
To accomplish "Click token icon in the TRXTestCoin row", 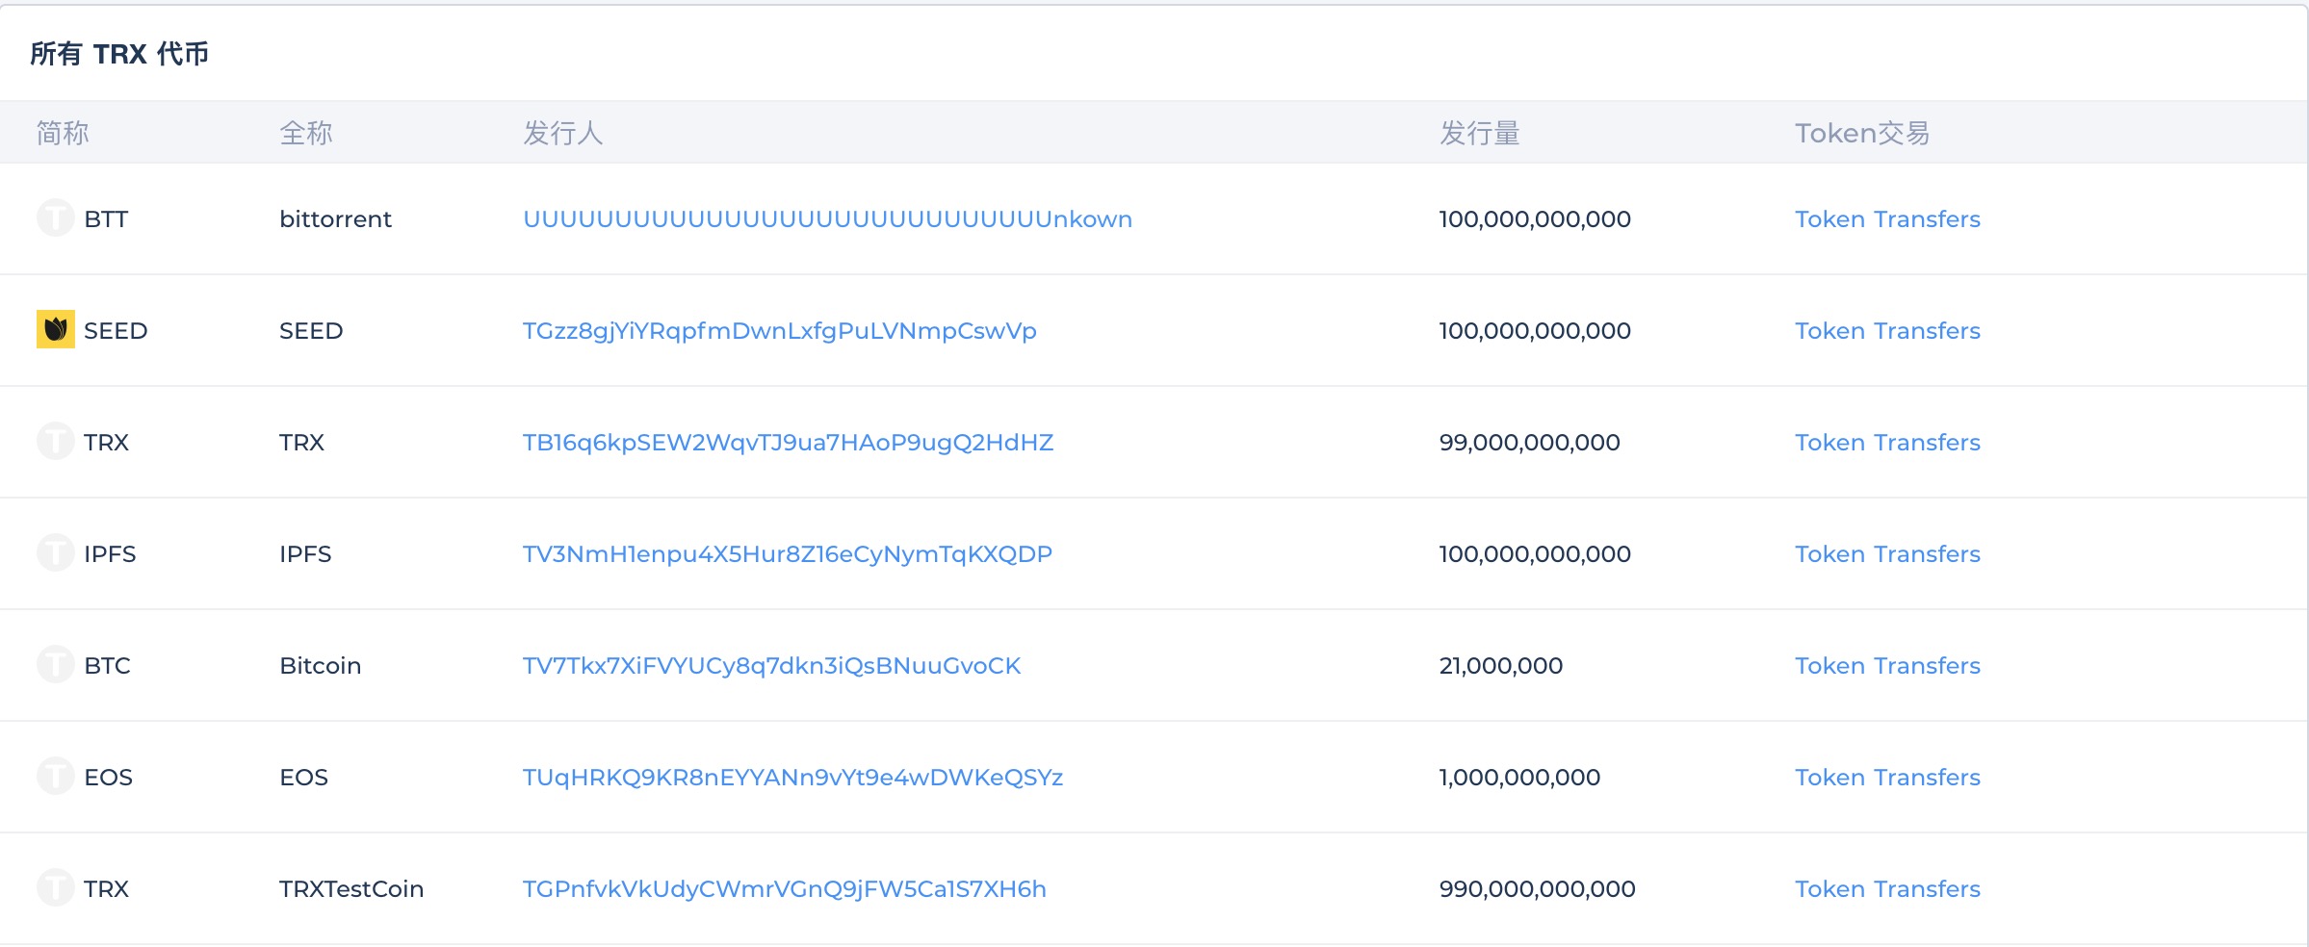I will click(56, 888).
